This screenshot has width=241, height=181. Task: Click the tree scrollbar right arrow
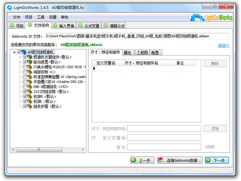pyautogui.click(x=83, y=150)
